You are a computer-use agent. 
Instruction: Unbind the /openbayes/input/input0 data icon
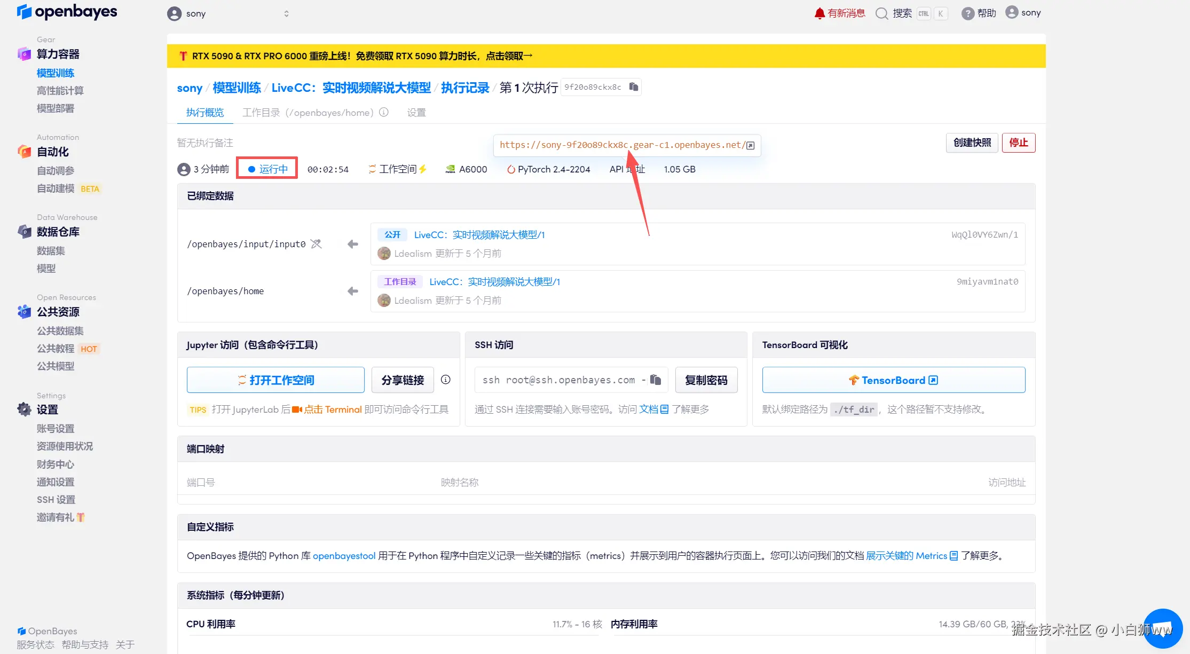click(316, 244)
